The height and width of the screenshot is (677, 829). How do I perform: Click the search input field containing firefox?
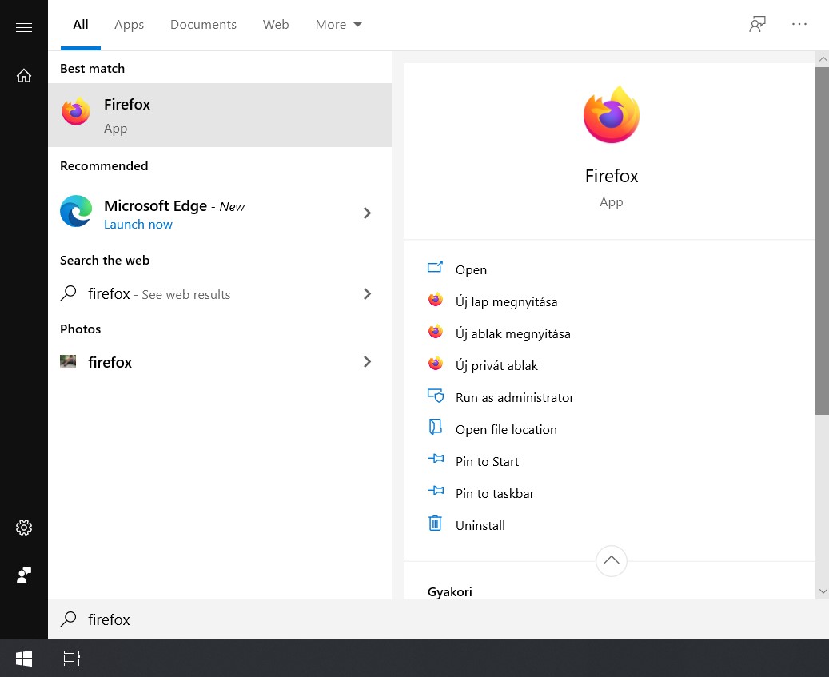click(x=438, y=619)
